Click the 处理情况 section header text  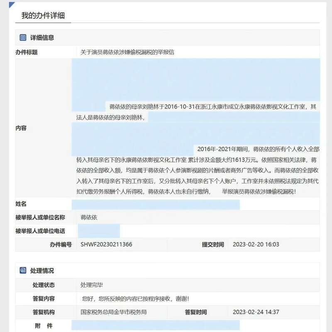click(42, 271)
